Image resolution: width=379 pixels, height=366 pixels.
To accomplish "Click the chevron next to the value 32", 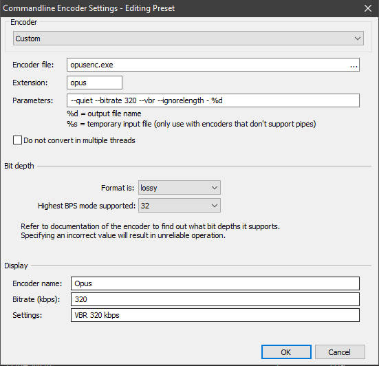I will tap(214, 206).
